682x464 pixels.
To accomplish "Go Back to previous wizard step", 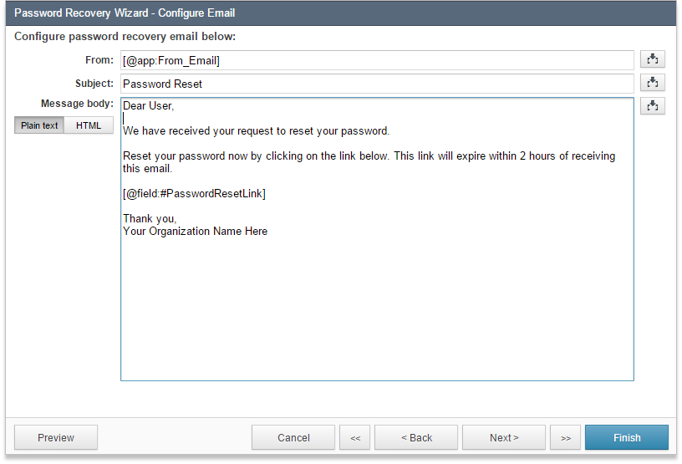I will pos(416,437).
